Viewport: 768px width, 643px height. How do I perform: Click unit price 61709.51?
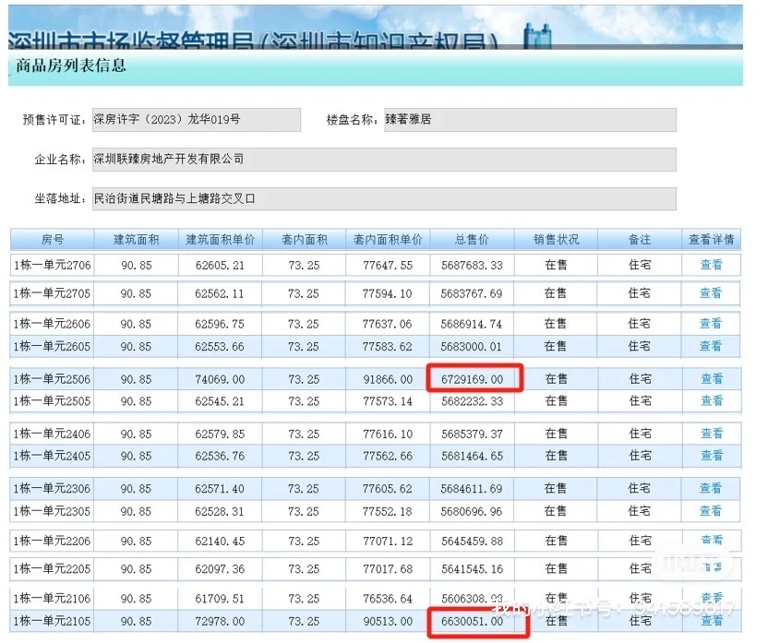pos(220,599)
